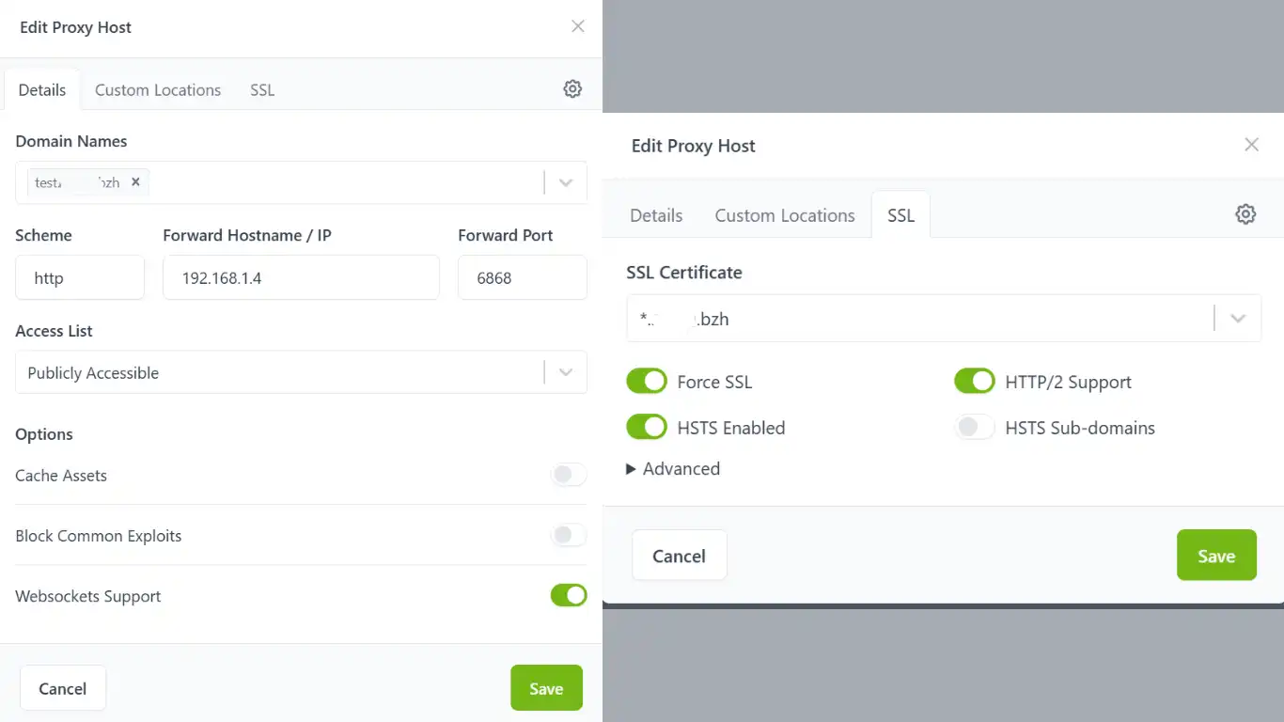Expand the Advanced section

pyautogui.click(x=674, y=469)
